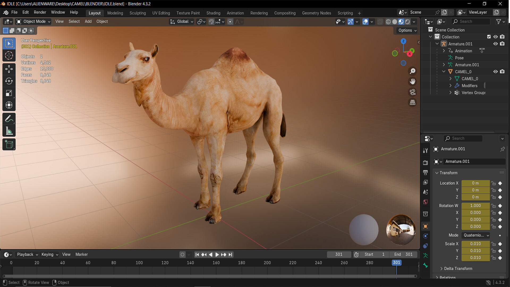Switch to the Sculpting workspace tab

click(x=138, y=13)
